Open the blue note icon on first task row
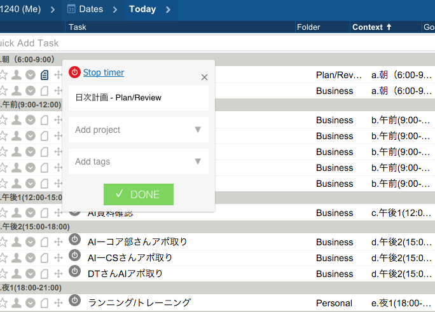 pos(45,75)
